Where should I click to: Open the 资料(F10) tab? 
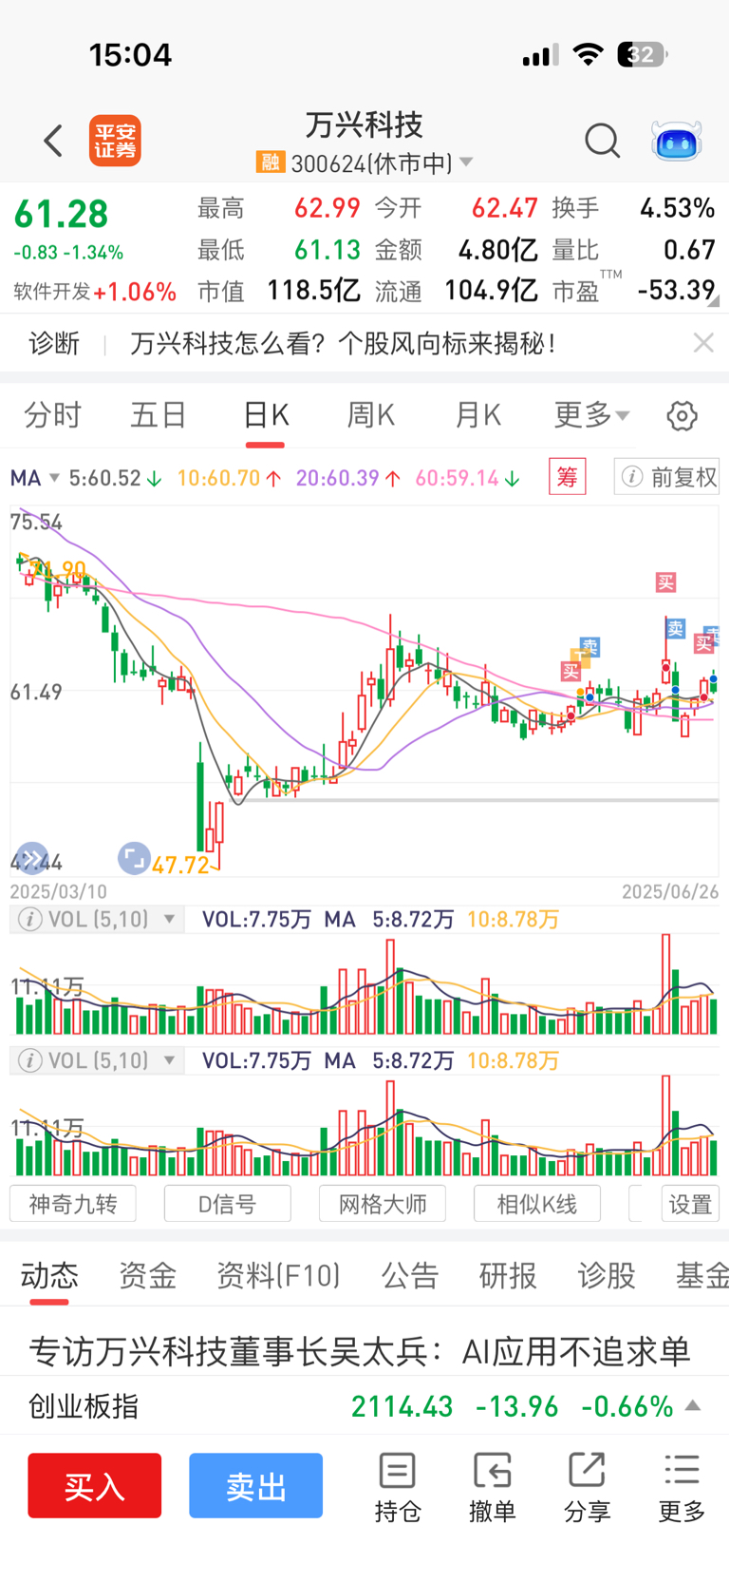[278, 1275]
